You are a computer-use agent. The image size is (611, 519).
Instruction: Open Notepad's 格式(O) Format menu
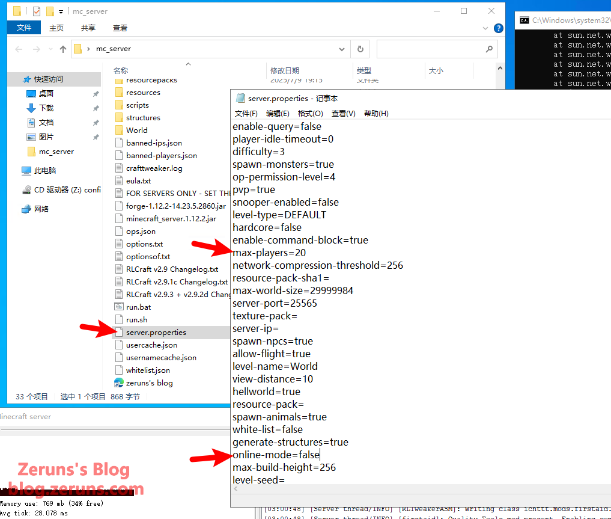tap(310, 113)
